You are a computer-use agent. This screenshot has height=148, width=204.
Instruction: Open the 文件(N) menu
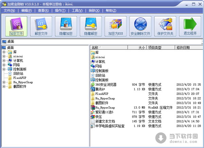tap(9, 11)
